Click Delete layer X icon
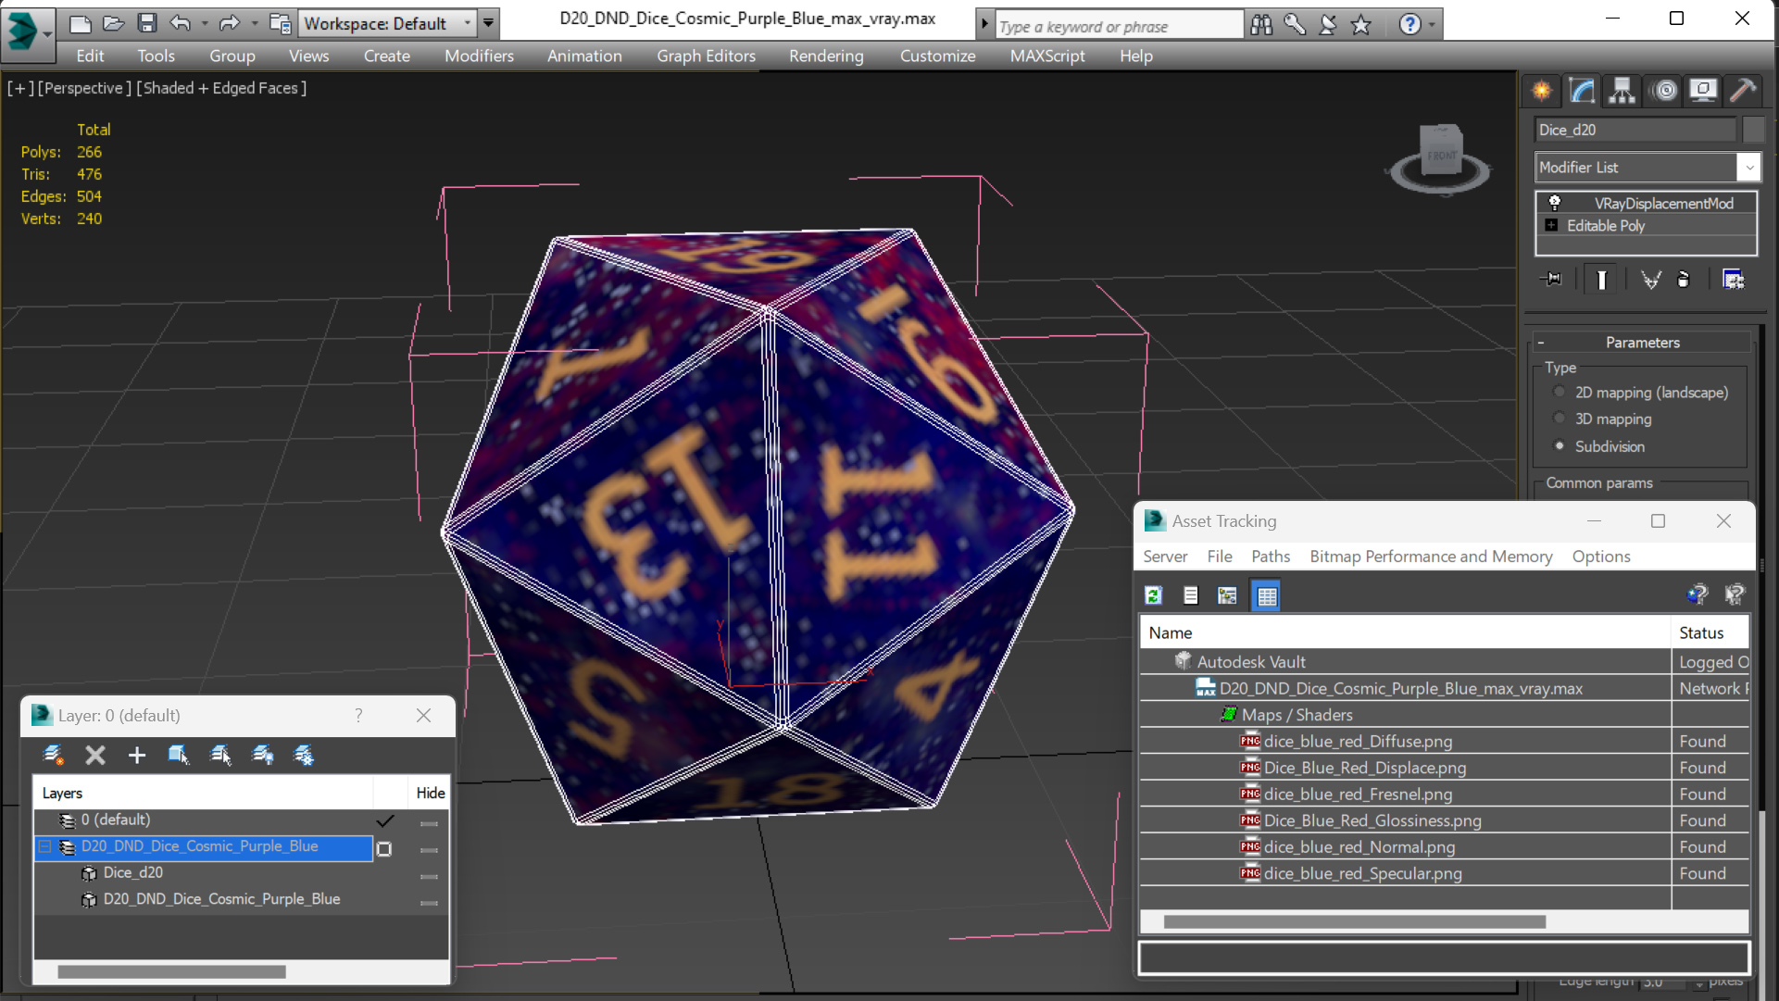The width and height of the screenshot is (1779, 1001). 95,756
